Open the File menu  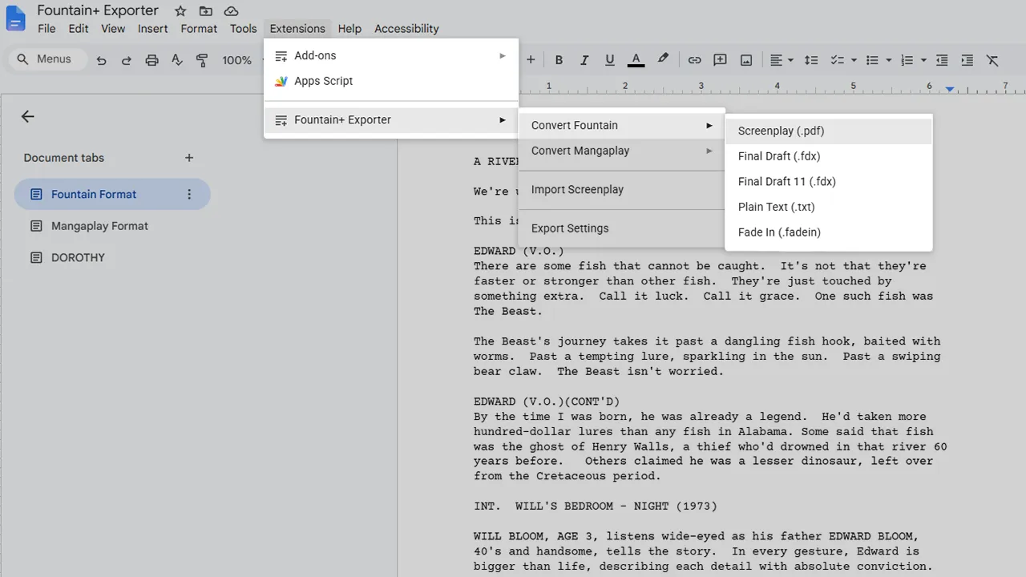pyautogui.click(x=46, y=29)
